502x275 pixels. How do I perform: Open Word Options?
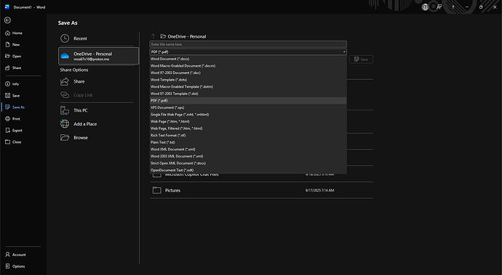click(x=15, y=266)
